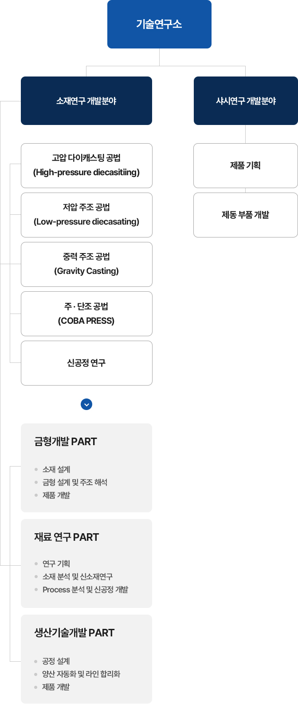The height and width of the screenshot is (704, 298).
Task: Click the 연구 기획 list item
Action: pyautogui.click(x=56, y=564)
